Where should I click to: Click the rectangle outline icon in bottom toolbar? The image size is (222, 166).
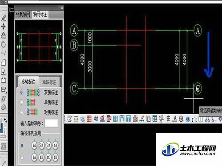[x=201, y=119]
